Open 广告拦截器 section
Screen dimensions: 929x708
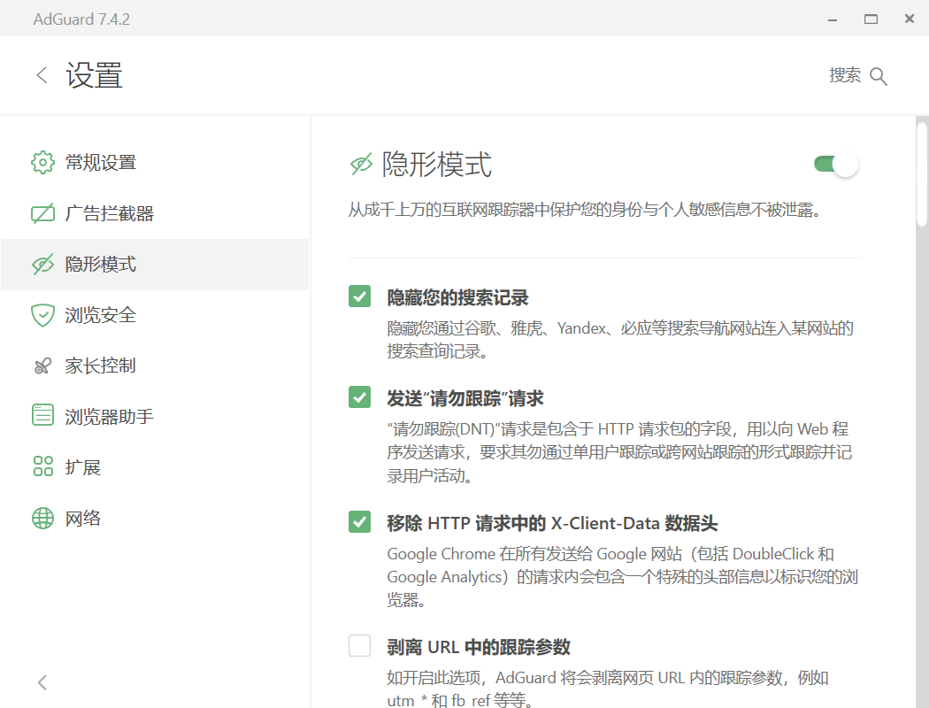[155, 213]
